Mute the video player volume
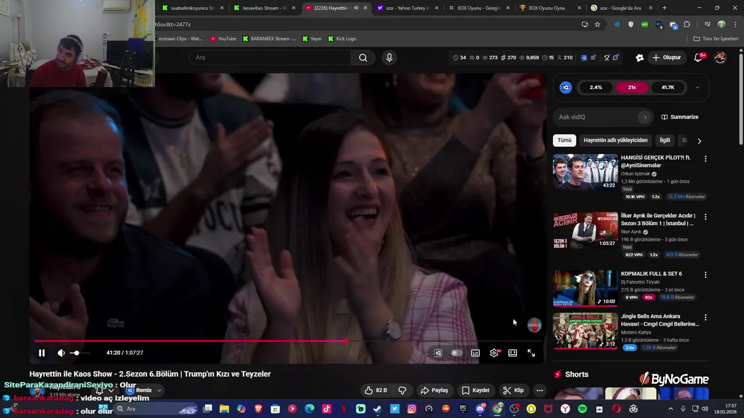The width and height of the screenshot is (744, 418). click(x=61, y=353)
